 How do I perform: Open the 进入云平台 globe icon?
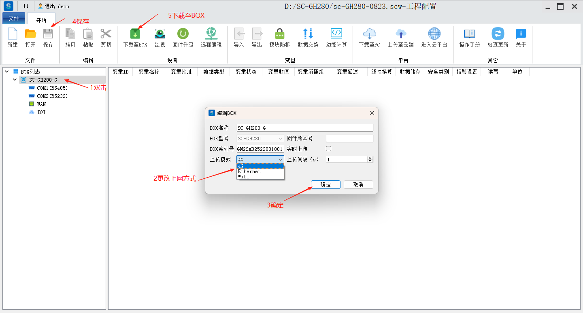point(434,34)
